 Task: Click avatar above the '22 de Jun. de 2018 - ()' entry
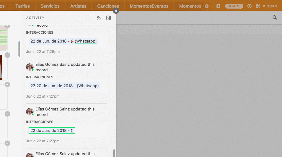[30, 112]
